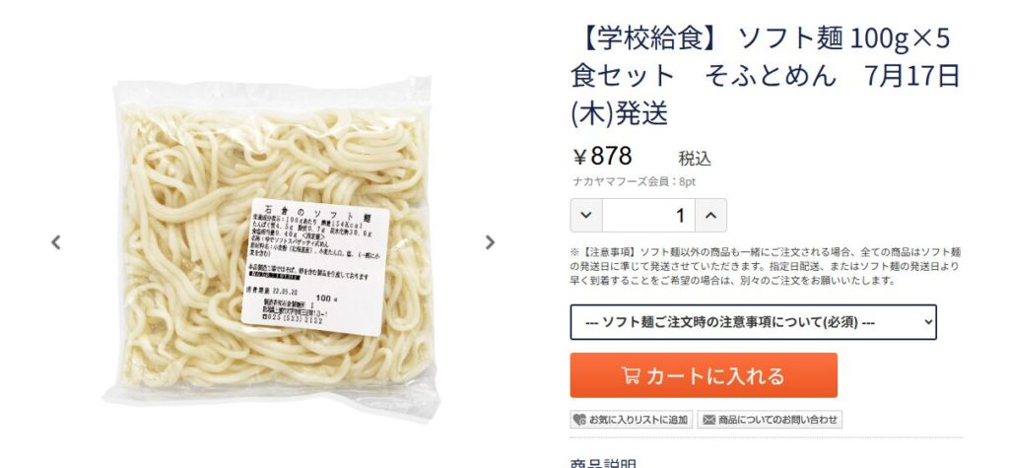Viewport: 1009px width, 468px height.
Task: Click the soft noodle product photo
Action: click(x=272, y=248)
